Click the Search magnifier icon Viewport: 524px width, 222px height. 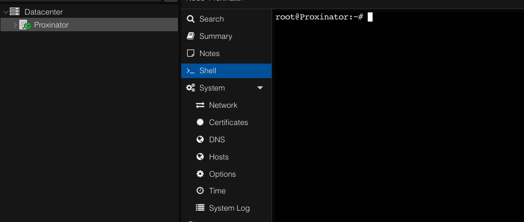pyautogui.click(x=190, y=19)
